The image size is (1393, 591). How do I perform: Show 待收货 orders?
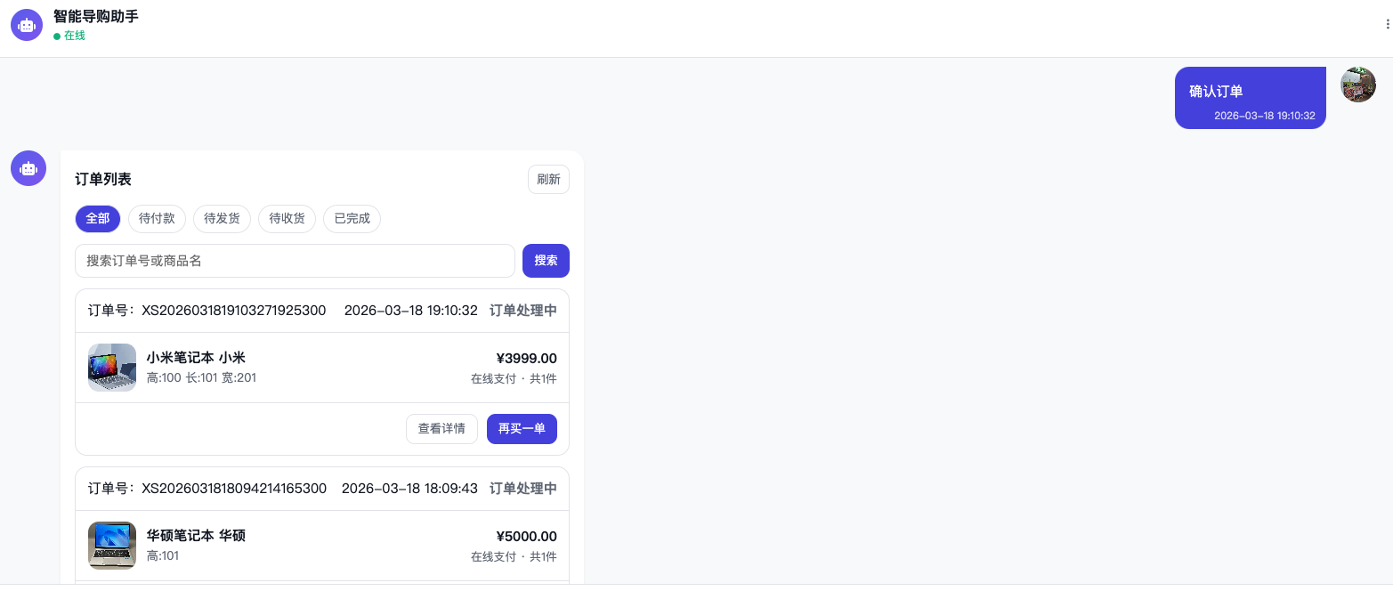pyautogui.click(x=288, y=219)
